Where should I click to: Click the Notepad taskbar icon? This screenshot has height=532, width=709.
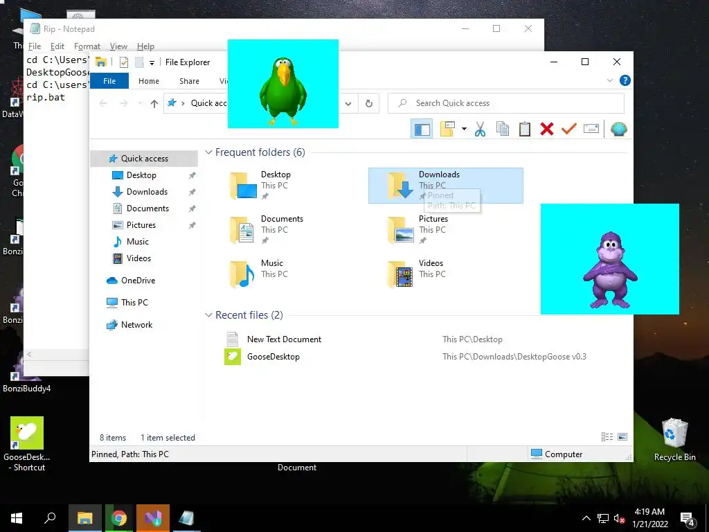pos(186,518)
